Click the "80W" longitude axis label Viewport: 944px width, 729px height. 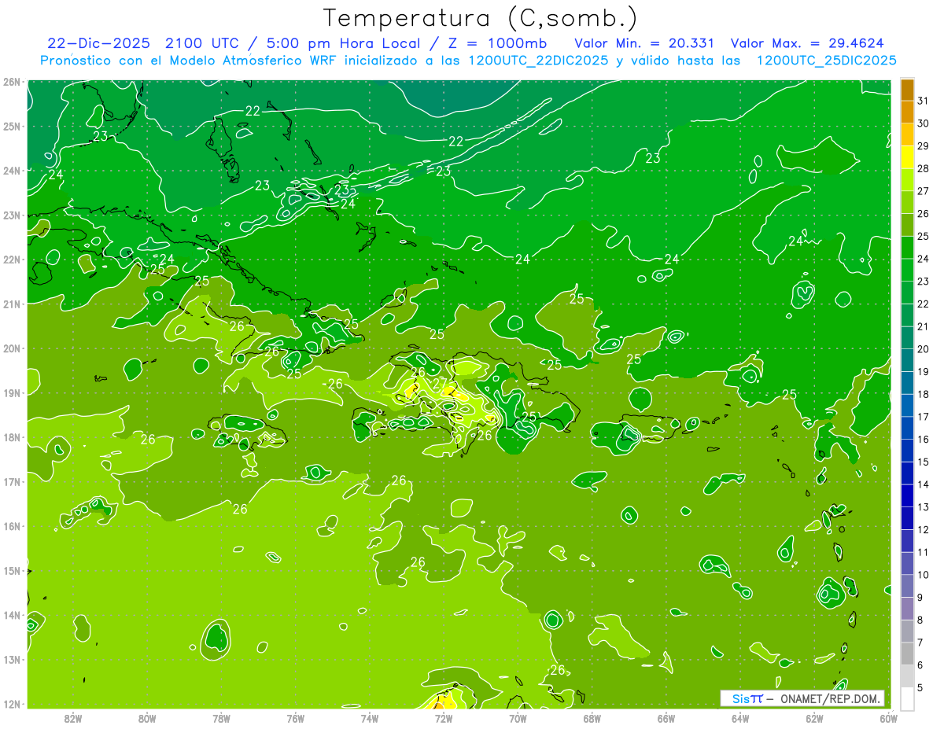[147, 718]
